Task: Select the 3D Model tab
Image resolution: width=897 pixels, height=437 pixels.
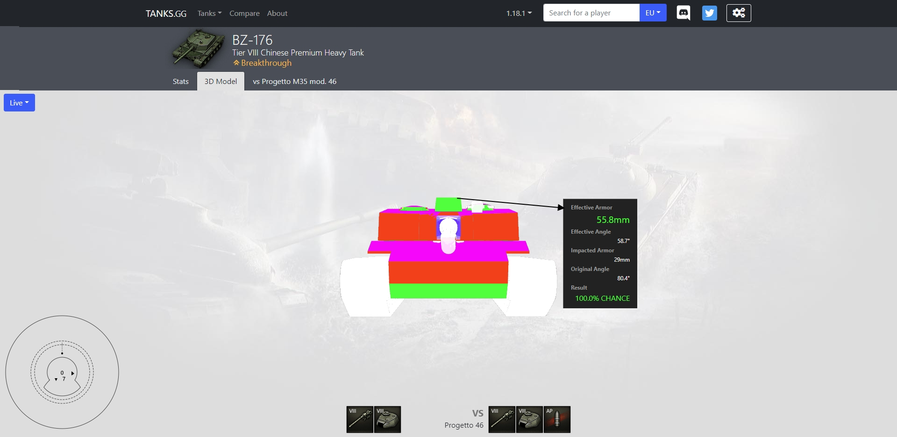Action: tap(221, 82)
